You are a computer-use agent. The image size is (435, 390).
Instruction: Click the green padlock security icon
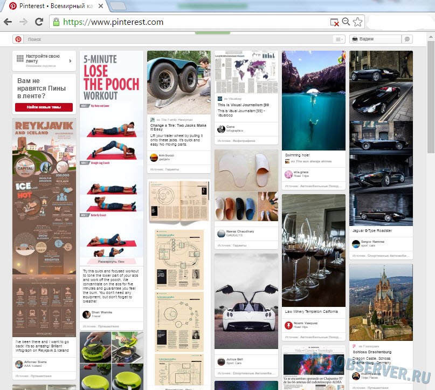tap(56, 22)
